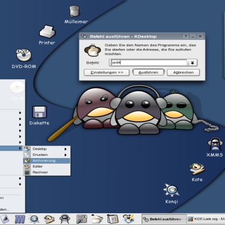
Task: Click the document page panel icon
Action: (x=112, y=219)
